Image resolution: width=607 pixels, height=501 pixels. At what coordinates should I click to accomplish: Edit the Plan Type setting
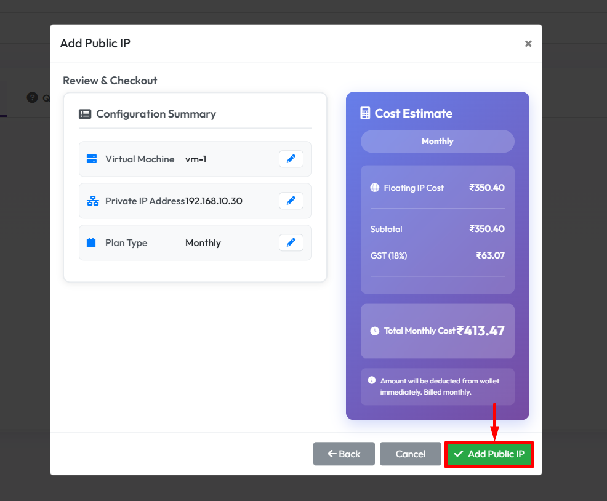click(291, 243)
